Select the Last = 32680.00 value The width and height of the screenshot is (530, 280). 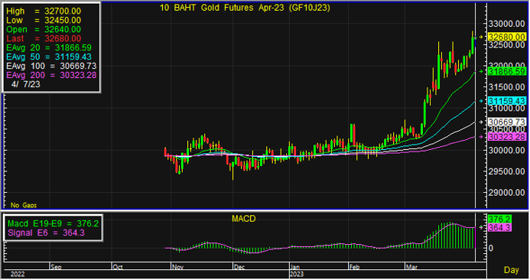tap(44, 39)
